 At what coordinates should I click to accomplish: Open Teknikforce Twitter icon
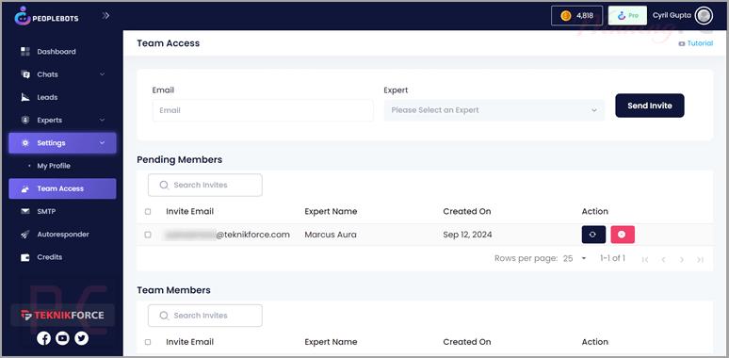(81, 338)
